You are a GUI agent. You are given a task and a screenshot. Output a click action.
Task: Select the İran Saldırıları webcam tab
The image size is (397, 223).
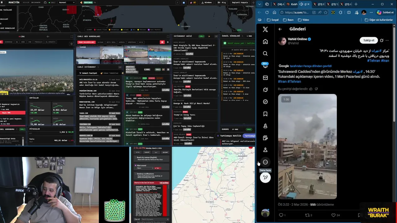(x=87, y=42)
